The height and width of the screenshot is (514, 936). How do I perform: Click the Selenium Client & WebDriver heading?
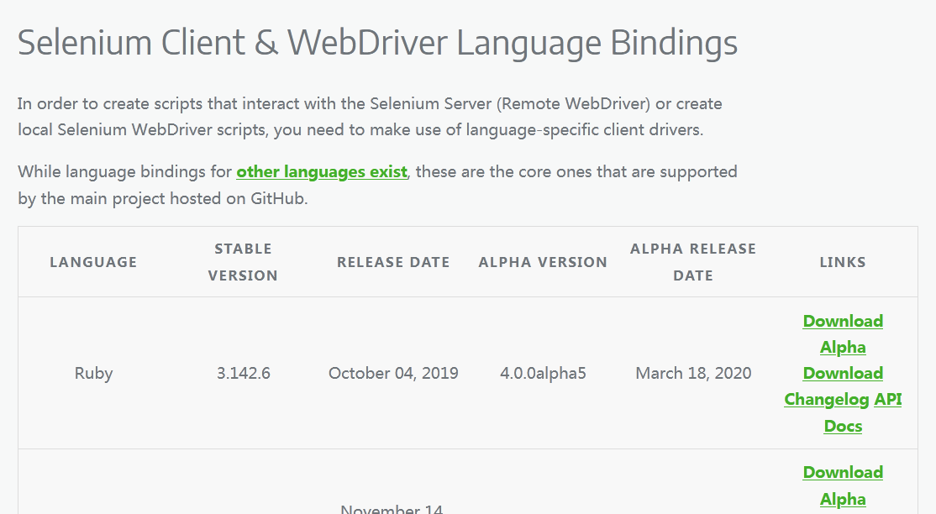(377, 42)
